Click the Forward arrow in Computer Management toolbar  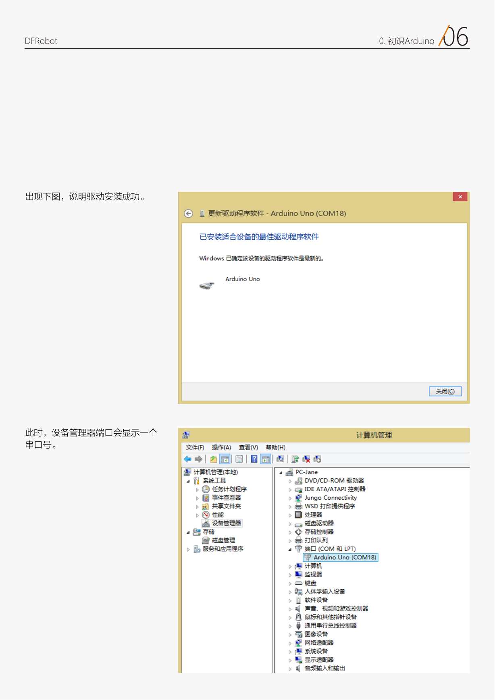pyautogui.click(x=198, y=459)
